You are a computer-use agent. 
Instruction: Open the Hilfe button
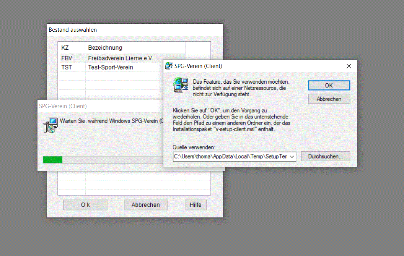coord(195,205)
